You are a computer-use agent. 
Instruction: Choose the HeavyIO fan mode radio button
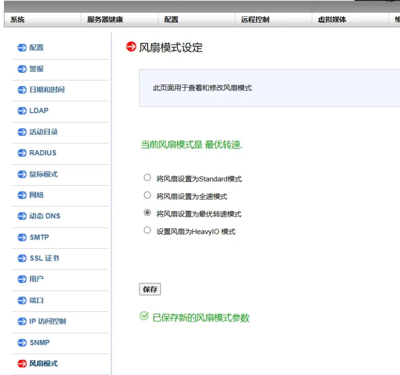pyautogui.click(x=147, y=230)
